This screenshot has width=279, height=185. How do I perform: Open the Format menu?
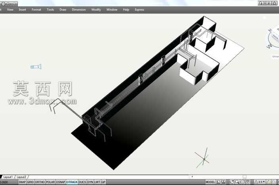(36, 10)
